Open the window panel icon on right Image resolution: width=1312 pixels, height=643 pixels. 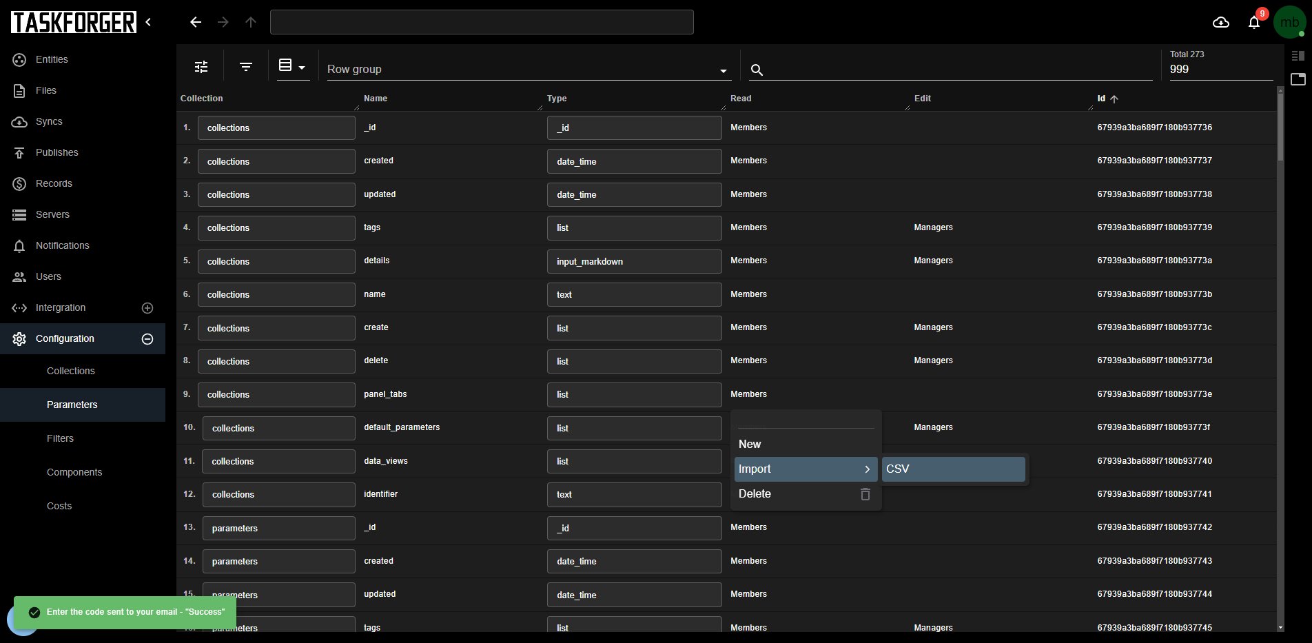[1298, 79]
